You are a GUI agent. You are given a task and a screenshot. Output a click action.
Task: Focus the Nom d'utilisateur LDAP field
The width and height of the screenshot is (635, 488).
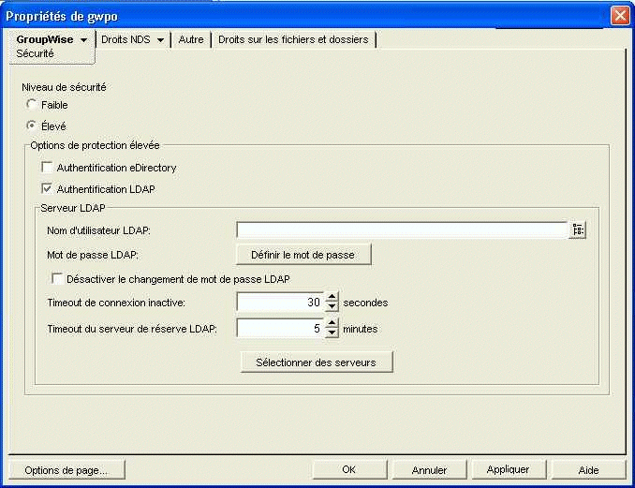tap(402, 230)
